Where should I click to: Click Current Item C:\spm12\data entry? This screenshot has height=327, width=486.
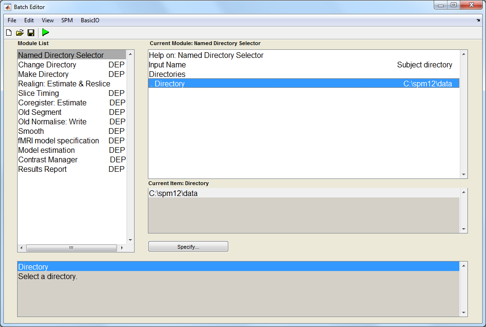point(173,193)
